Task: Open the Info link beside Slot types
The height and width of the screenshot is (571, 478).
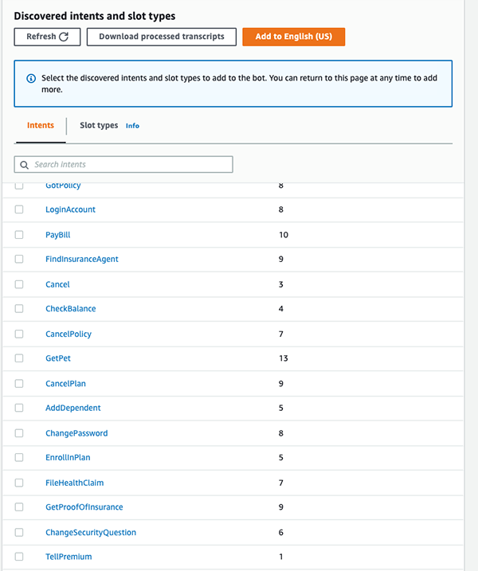Action: [132, 126]
